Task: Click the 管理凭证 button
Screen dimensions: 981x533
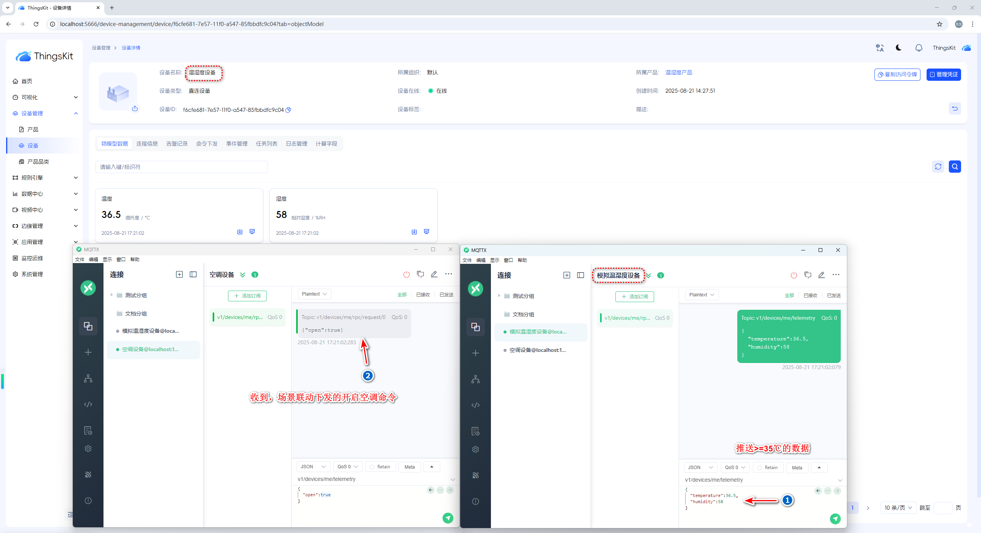Action: coord(943,74)
